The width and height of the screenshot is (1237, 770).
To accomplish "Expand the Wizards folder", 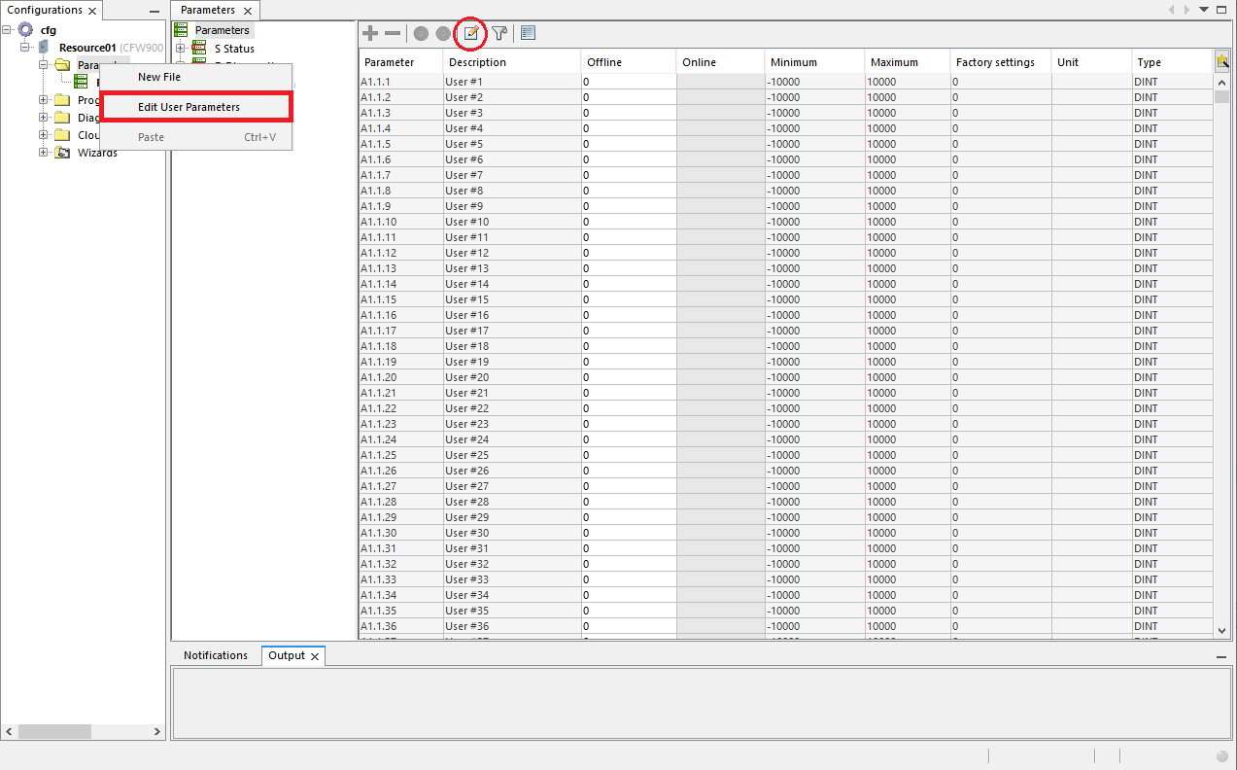I will pos(43,153).
